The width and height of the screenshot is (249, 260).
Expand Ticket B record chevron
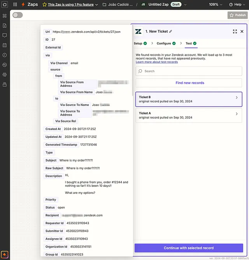pyautogui.click(x=237, y=98)
